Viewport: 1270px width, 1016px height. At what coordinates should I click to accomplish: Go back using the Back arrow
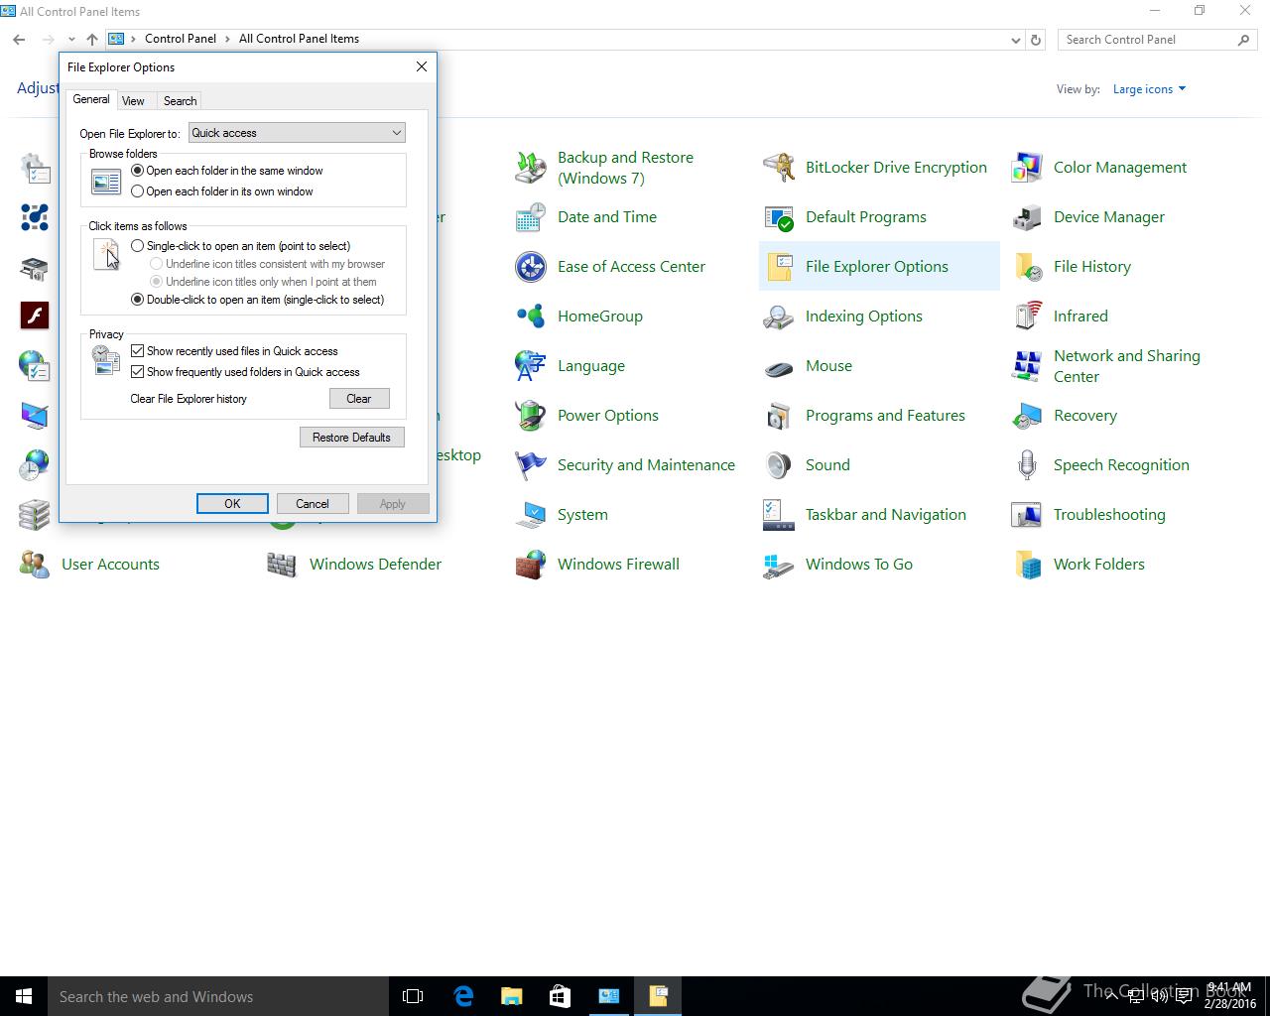tap(19, 40)
